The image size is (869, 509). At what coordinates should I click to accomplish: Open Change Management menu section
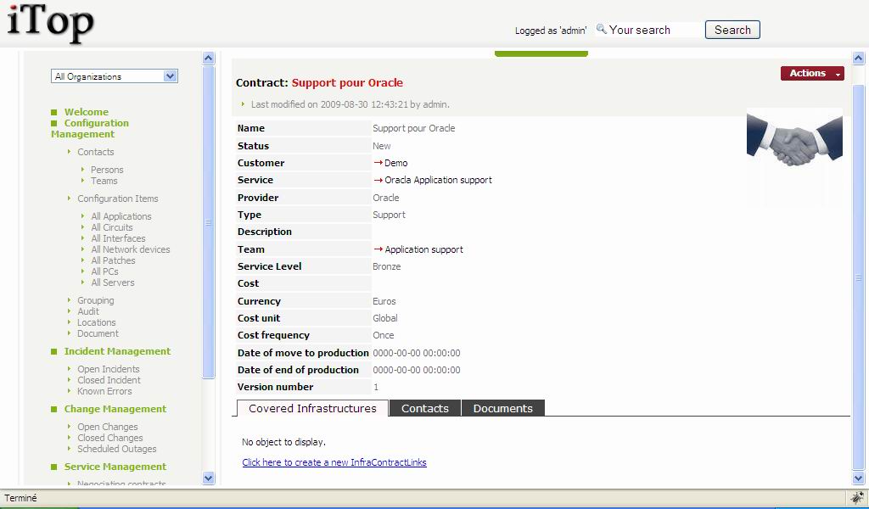pyautogui.click(x=115, y=409)
